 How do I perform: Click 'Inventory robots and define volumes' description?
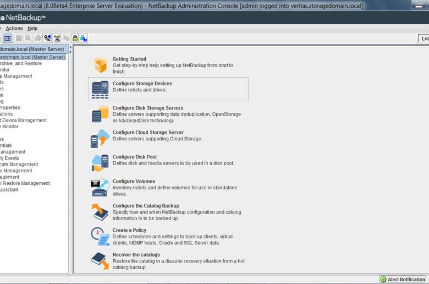point(175,190)
